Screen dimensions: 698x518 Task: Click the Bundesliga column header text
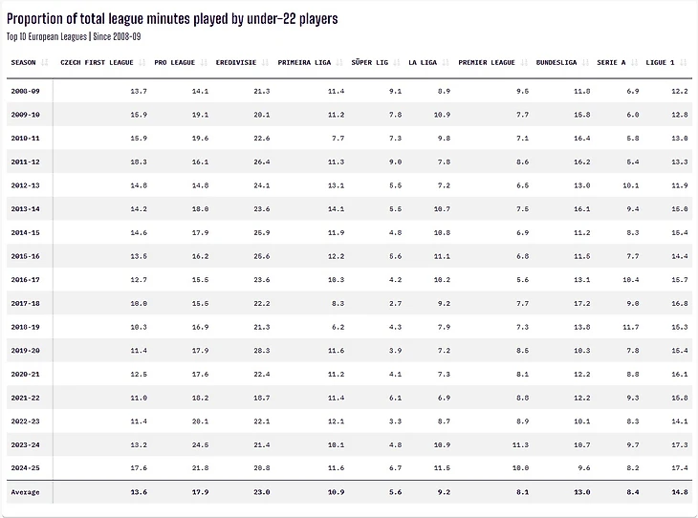(x=556, y=63)
